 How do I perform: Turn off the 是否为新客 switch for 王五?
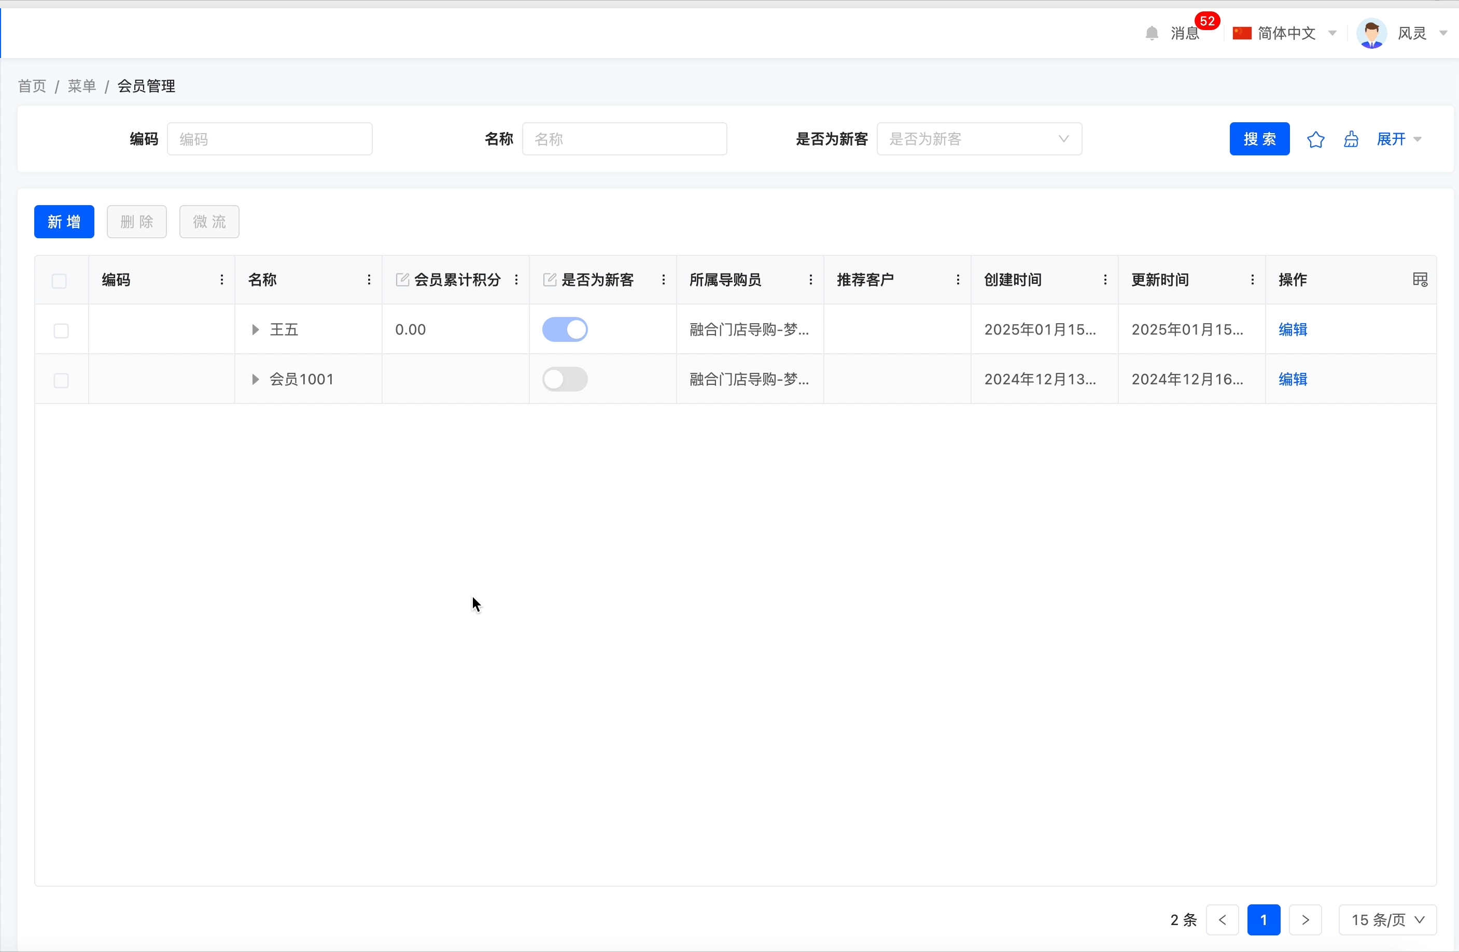click(x=565, y=329)
